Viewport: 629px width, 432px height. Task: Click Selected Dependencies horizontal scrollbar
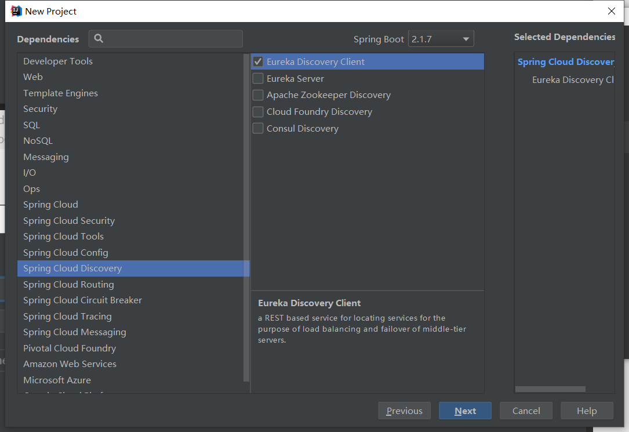click(x=550, y=389)
